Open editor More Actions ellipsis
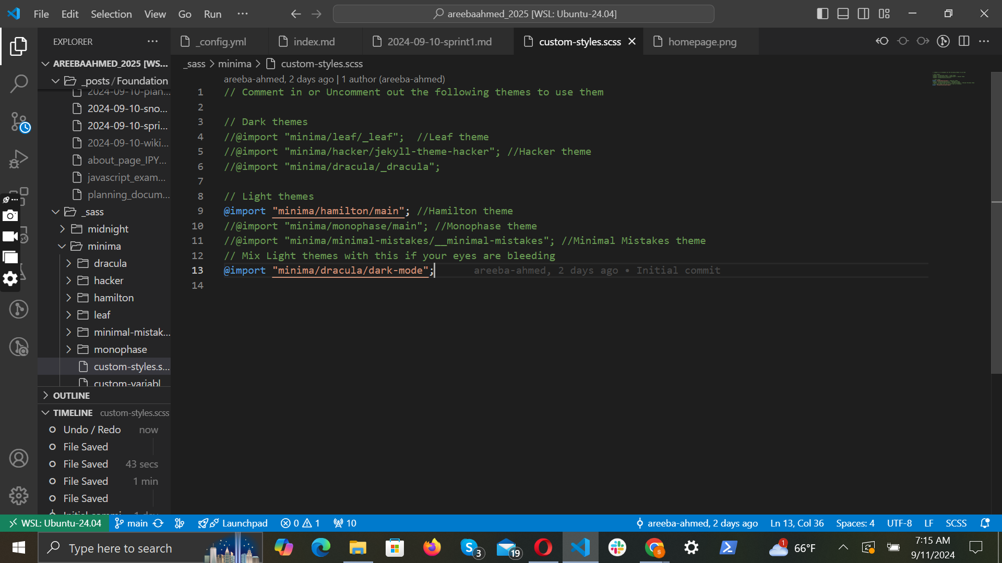Screen dimensions: 1002x563 click(x=984, y=41)
